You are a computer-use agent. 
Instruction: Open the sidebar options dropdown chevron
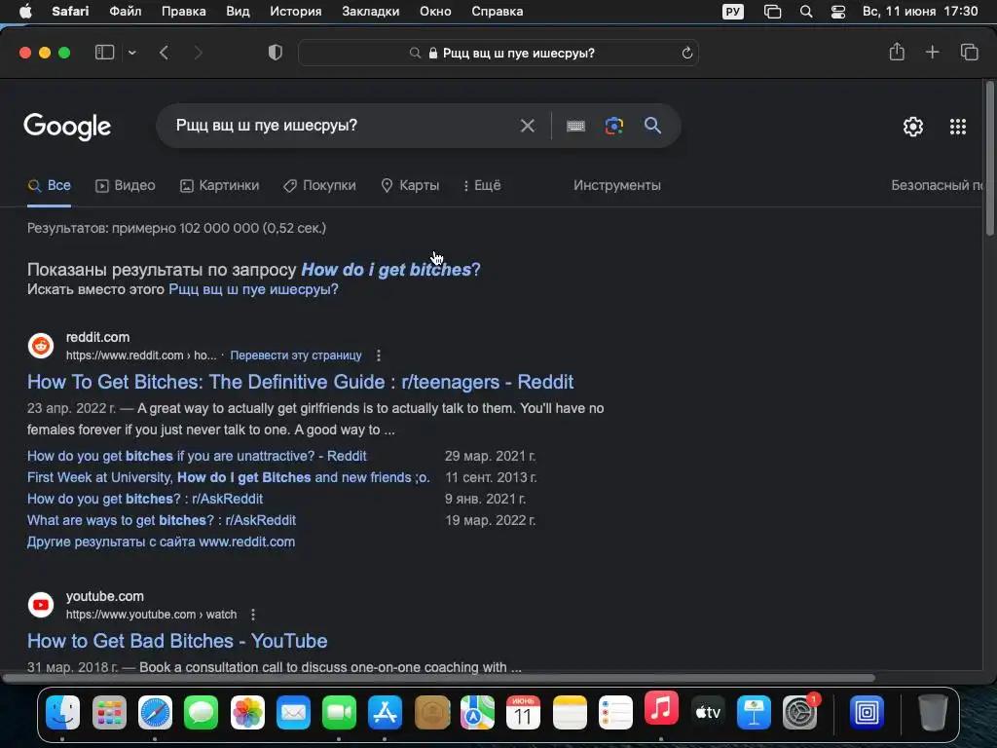[x=132, y=53]
